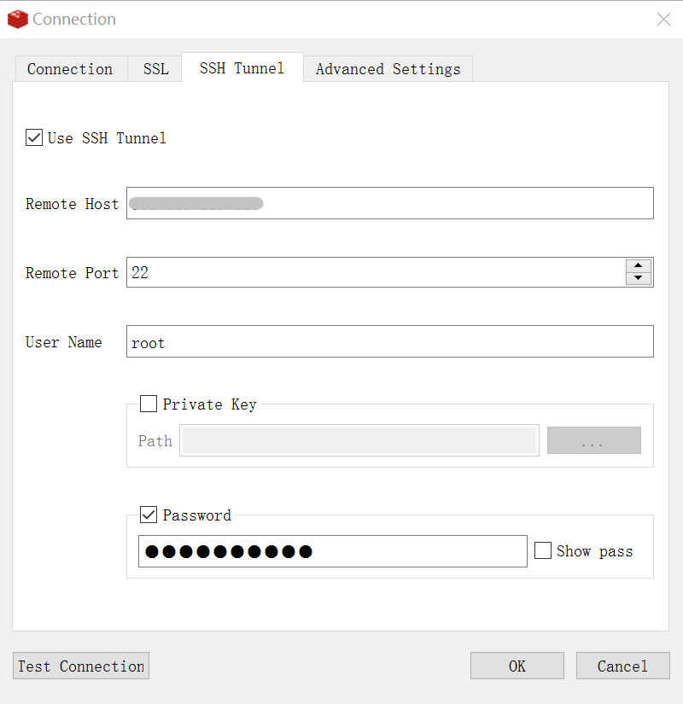Decrease Remote Port with down arrow
Viewport: 683px width, 704px height.
click(638, 278)
